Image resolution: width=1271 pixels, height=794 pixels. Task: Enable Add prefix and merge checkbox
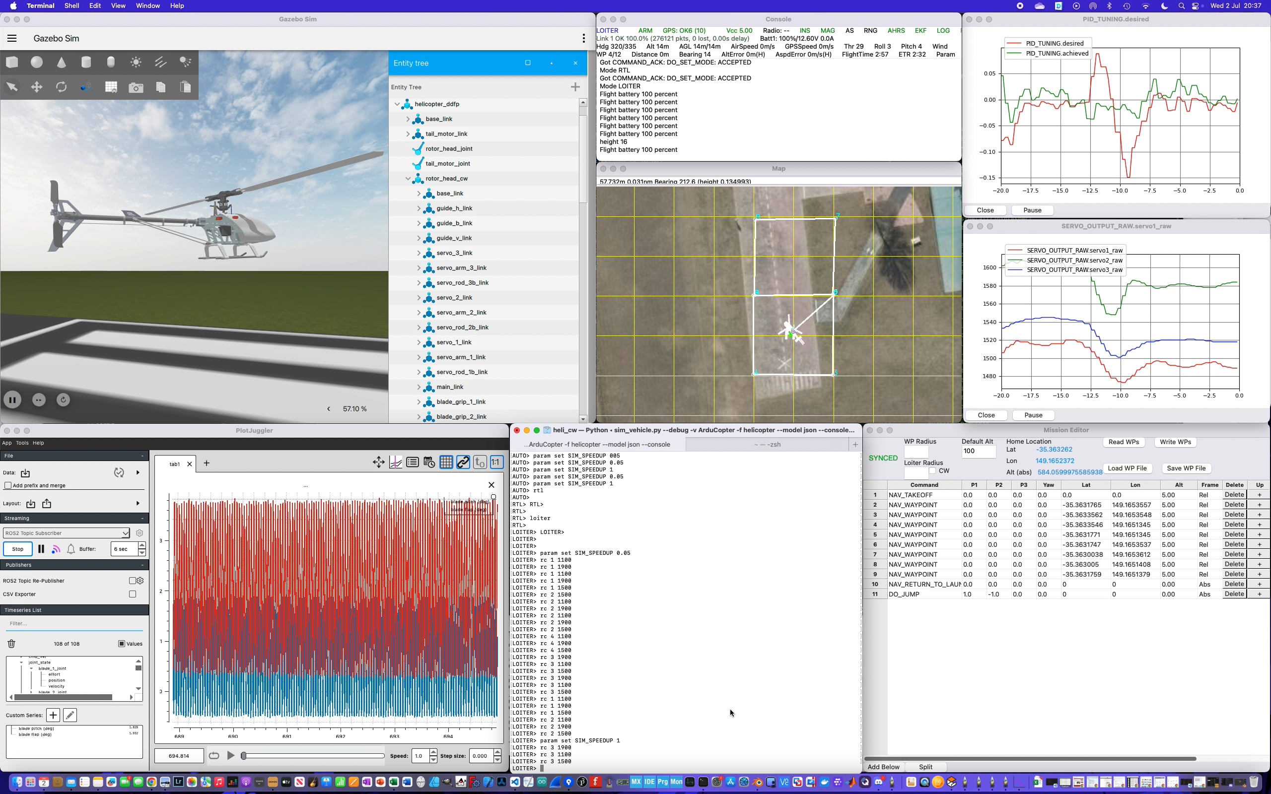tap(8, 485)
